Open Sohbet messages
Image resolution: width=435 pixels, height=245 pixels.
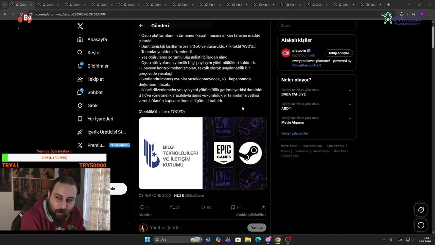(x=90, y=92)
